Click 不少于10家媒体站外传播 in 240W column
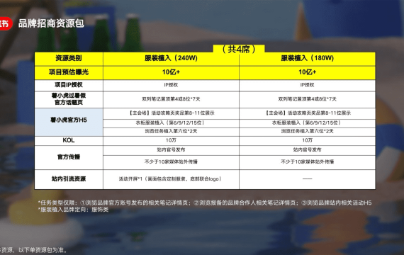Screen dimensions: 404x255 click(171, 162)
